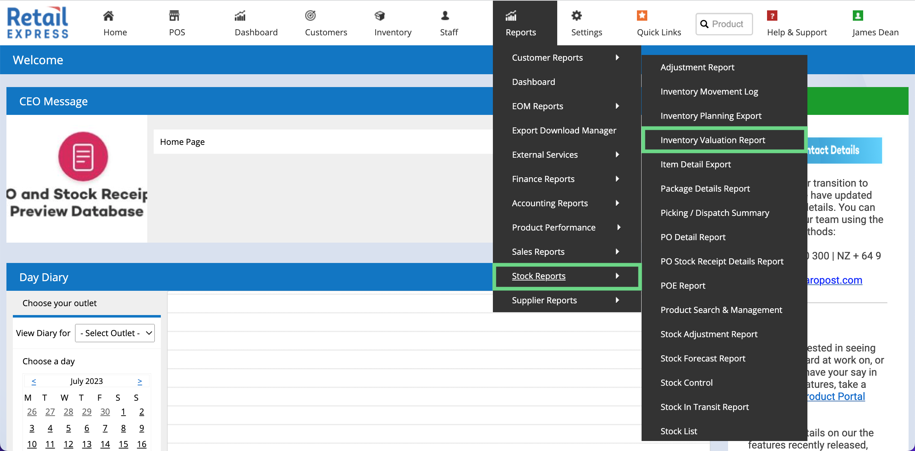Open Picking / Dispatch Summary
Screen dimensions: 915x451
[x=715, y=213]
